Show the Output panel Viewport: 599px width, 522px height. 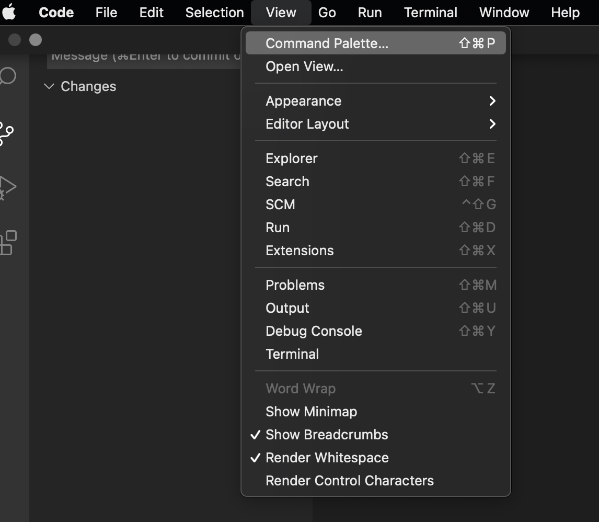pos(375,308)
